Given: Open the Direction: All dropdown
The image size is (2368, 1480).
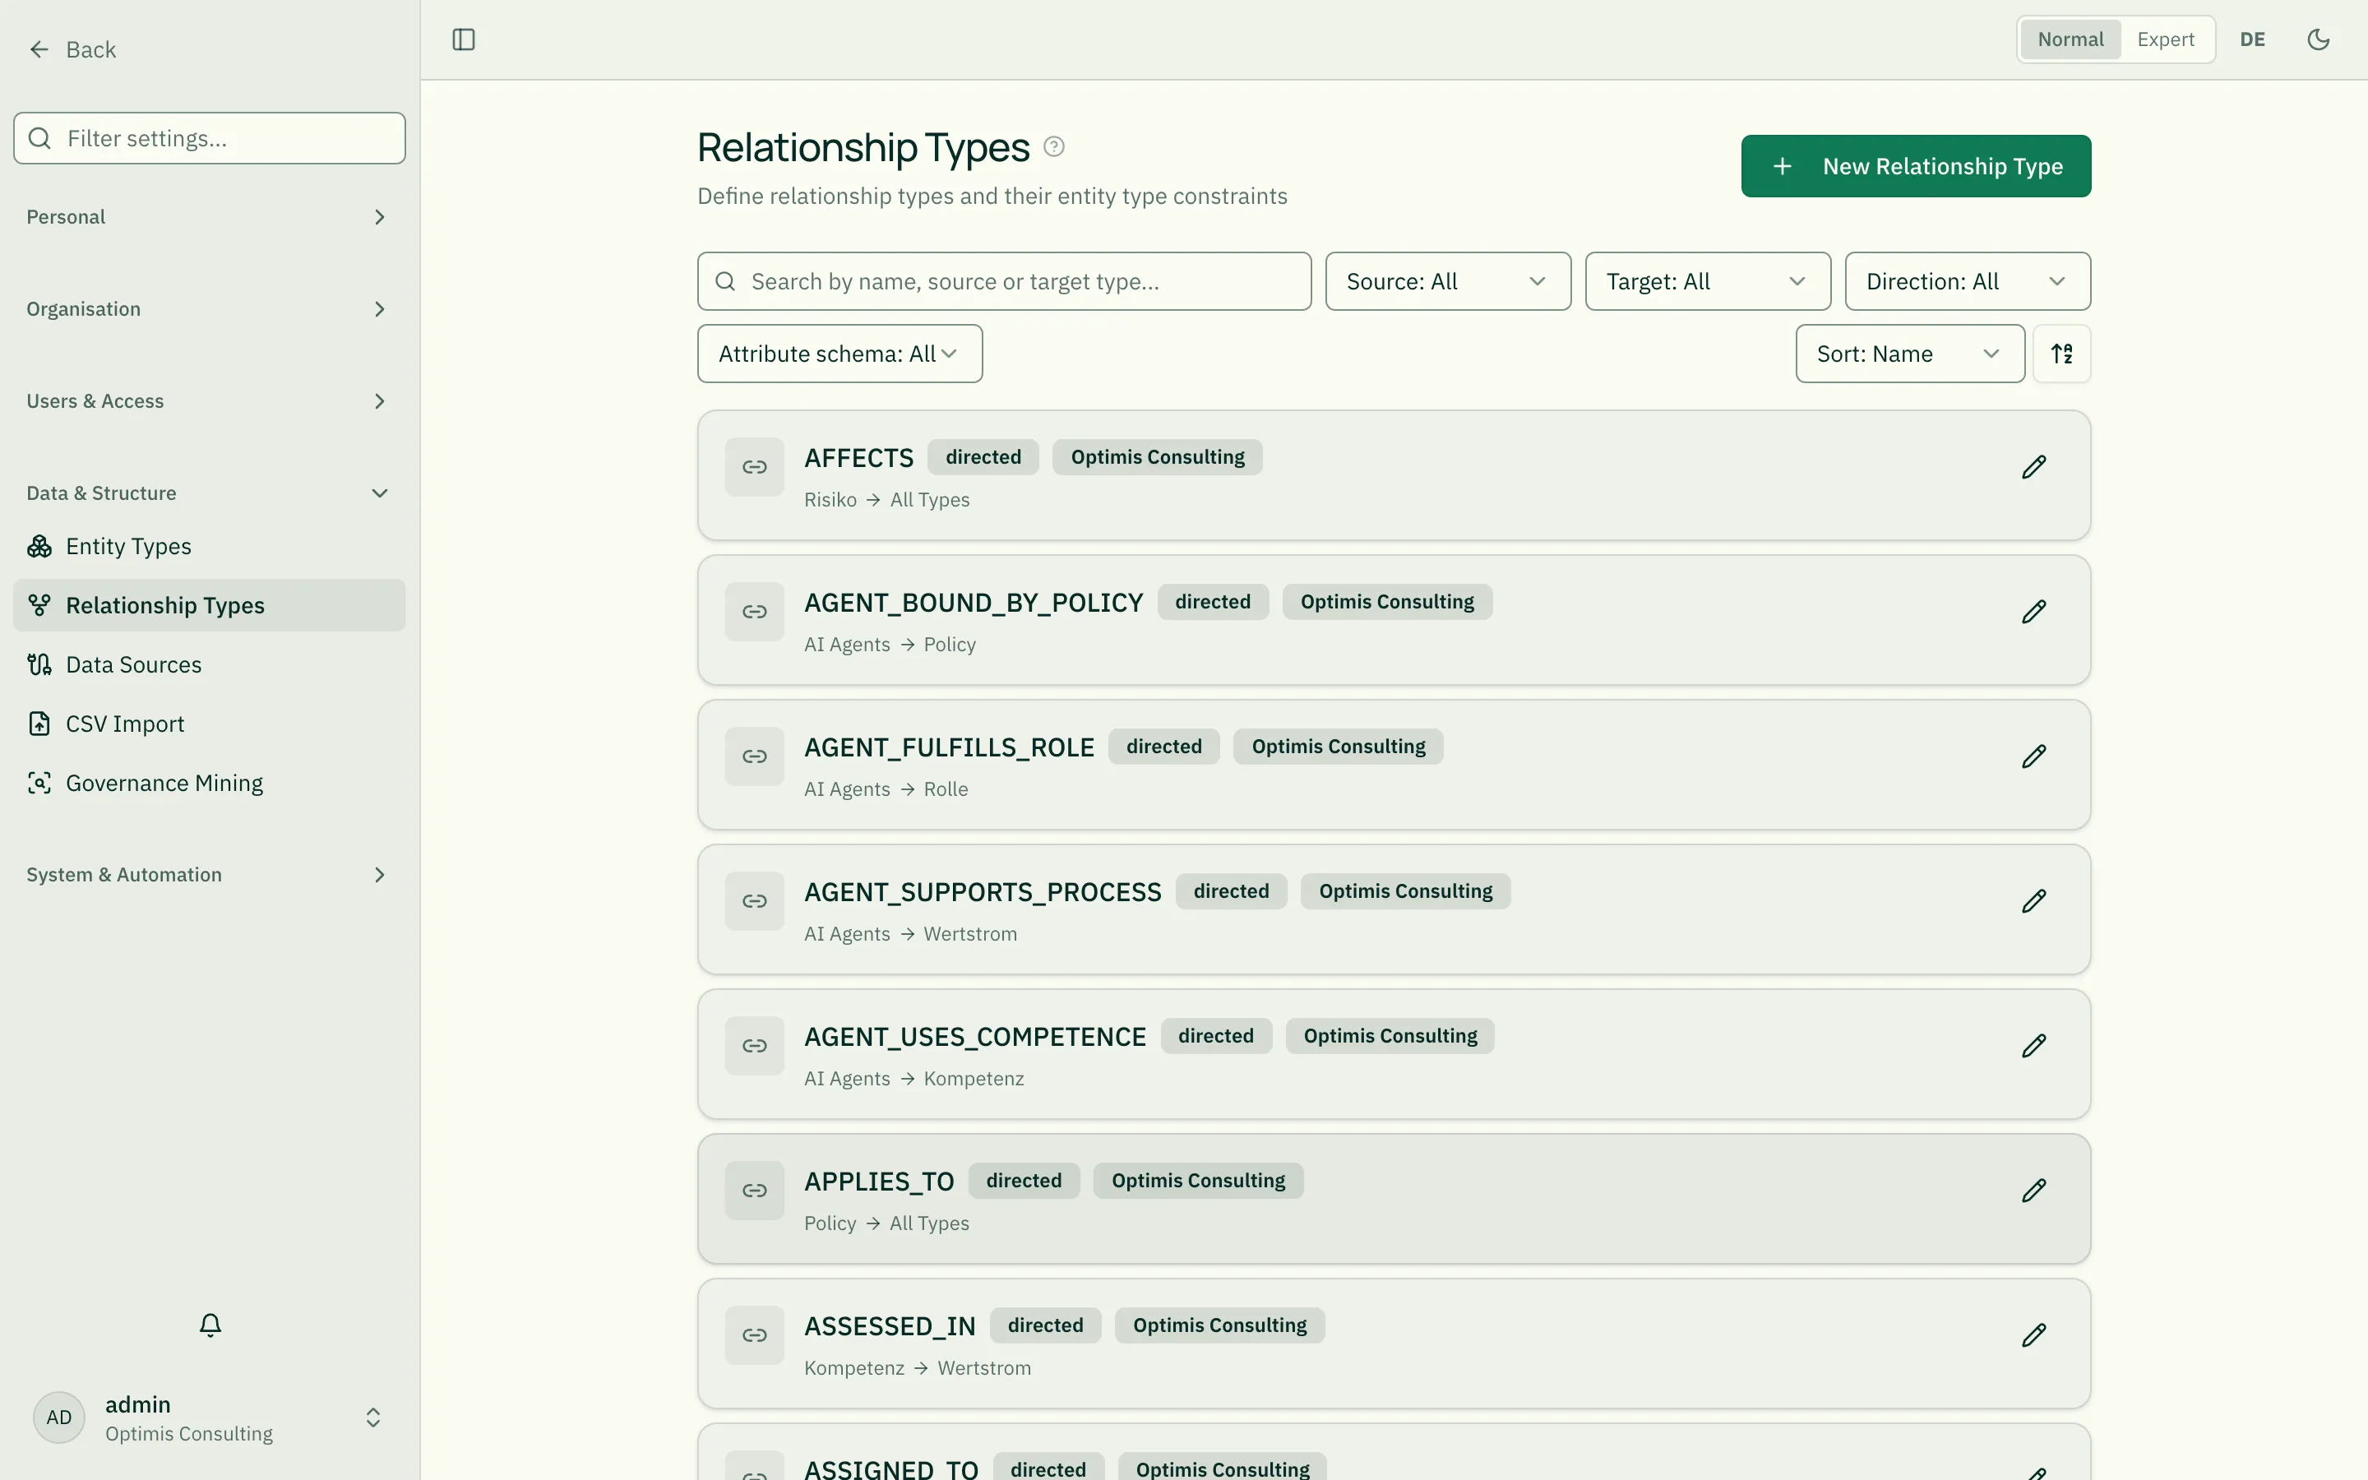Looking at the screenshot, I should [x=1968, y=282].
